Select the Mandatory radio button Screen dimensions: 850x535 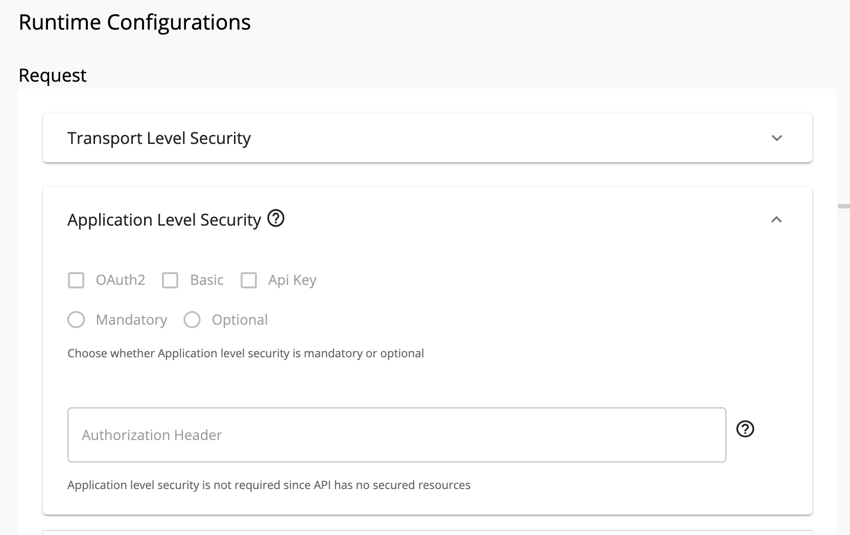point(76,320)
